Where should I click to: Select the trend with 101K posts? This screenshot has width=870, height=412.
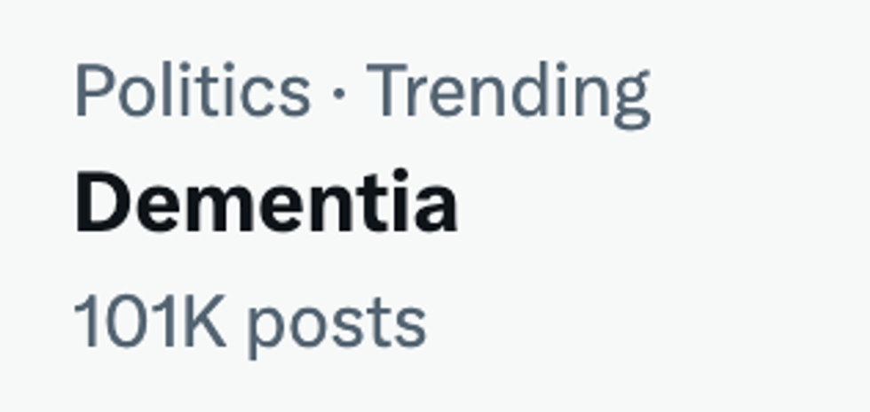pos(266,204)
